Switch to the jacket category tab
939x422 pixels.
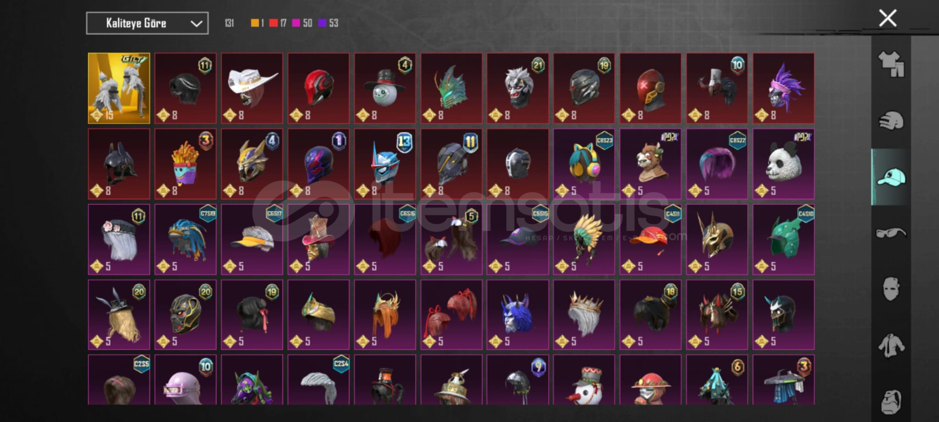(891, 345)
